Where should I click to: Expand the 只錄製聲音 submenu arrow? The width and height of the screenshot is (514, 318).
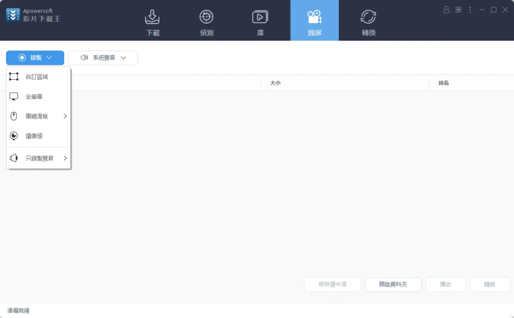[x=66, y=157]
